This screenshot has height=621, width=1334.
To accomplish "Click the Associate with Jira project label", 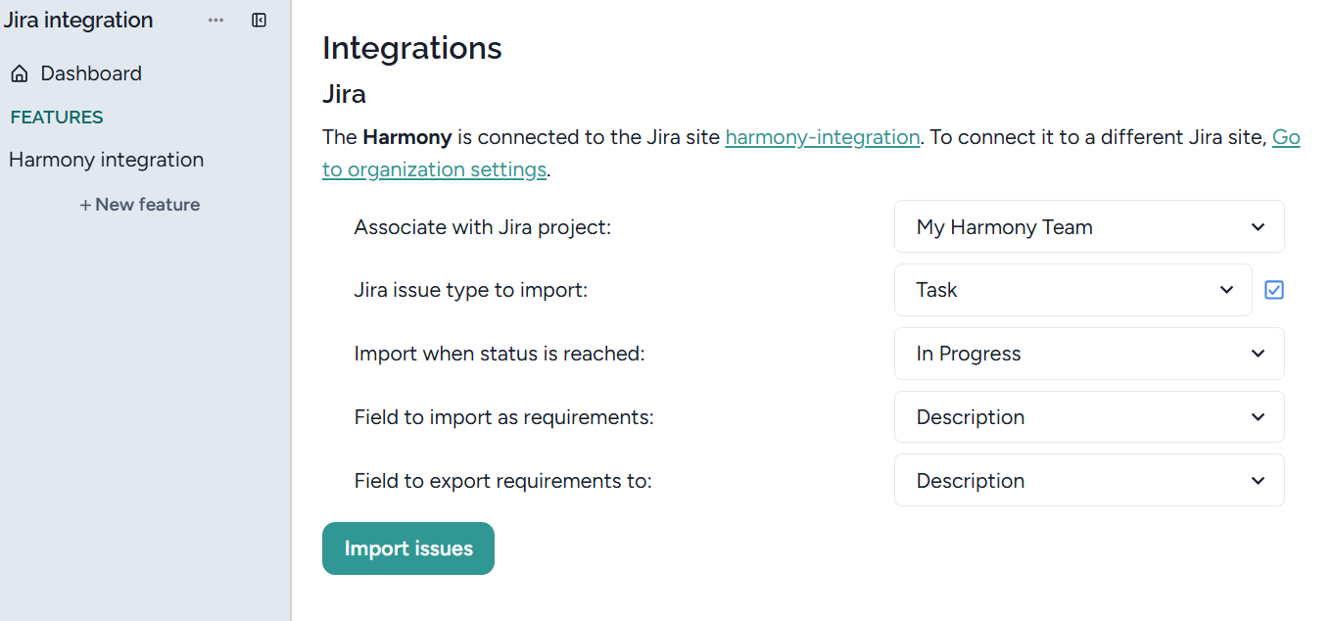I will 483,227.
